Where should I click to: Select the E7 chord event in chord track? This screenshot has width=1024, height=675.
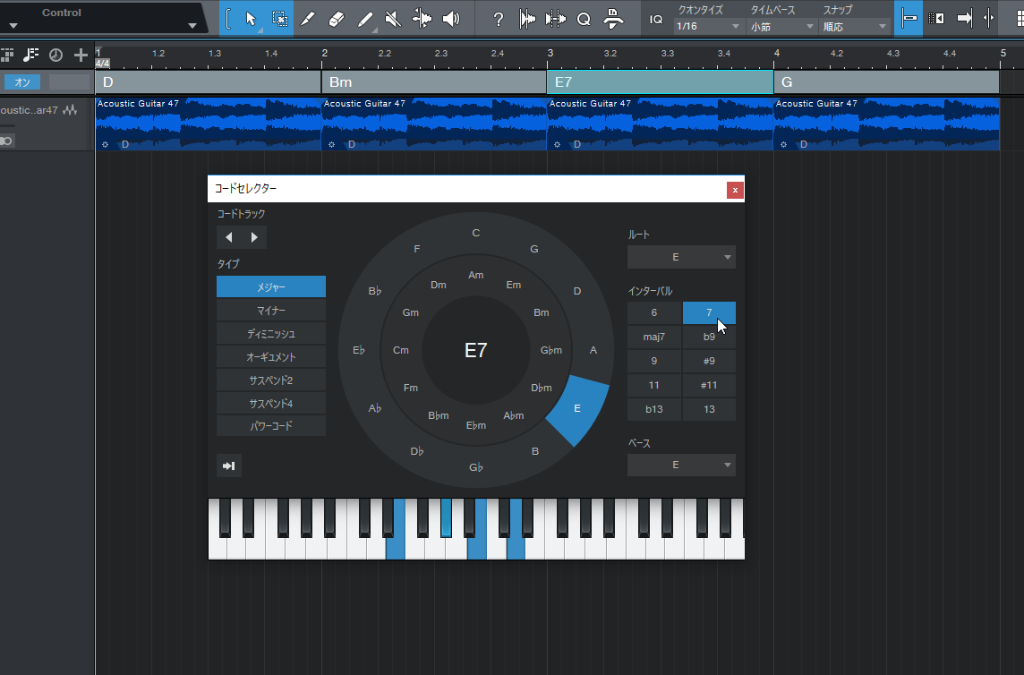(x=661, y=82)
